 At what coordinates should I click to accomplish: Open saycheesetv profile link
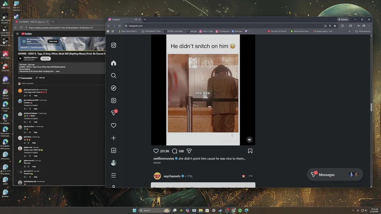pyautogui.click(x=172, y=176)
